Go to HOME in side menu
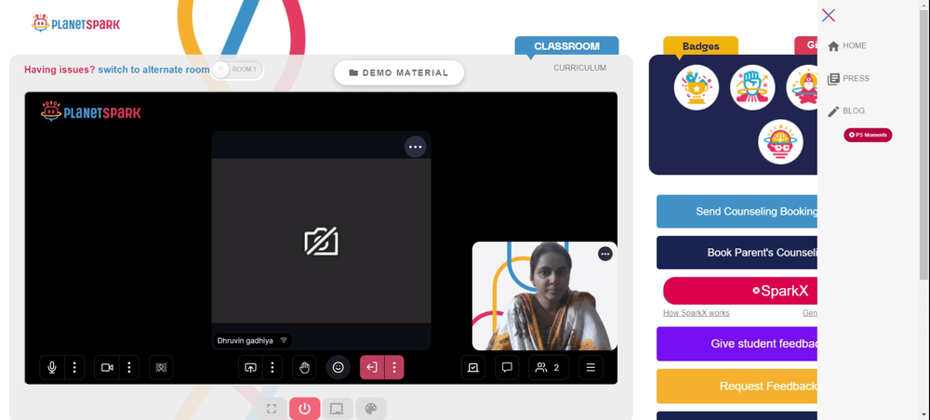Image resolution: width=930 pixels, height=420 pixels. (847, 46)
